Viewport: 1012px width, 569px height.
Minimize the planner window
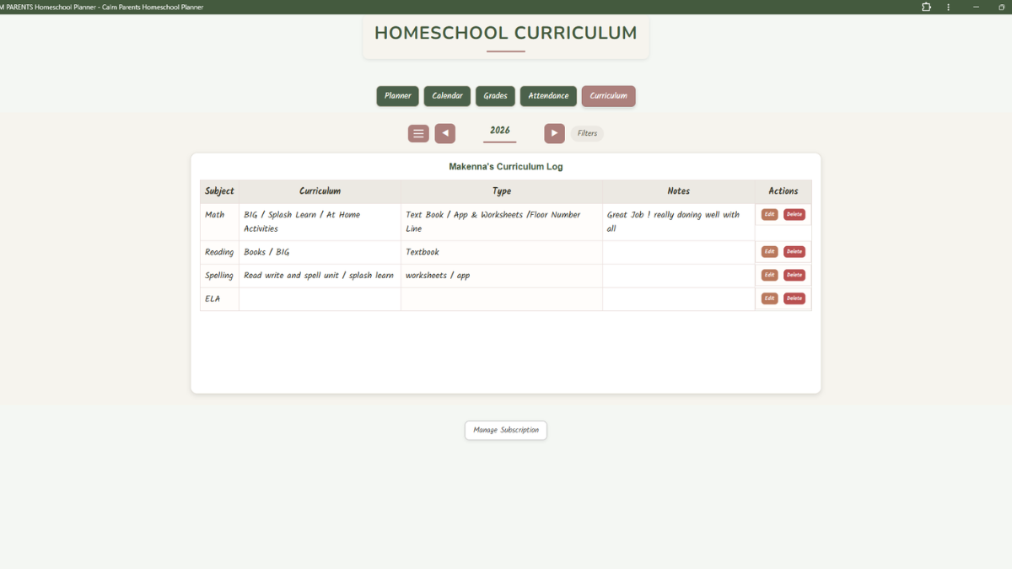[977, 7]
